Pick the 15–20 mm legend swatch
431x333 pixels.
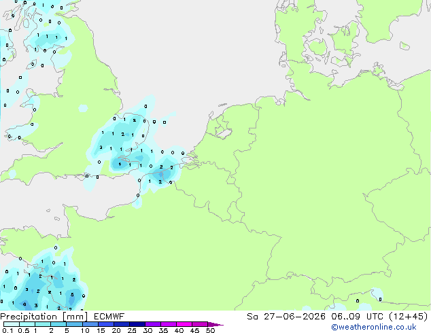(x=106, y=324)
